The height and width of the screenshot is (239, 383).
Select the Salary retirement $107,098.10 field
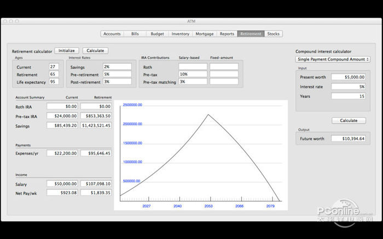(x=96, y=184)
